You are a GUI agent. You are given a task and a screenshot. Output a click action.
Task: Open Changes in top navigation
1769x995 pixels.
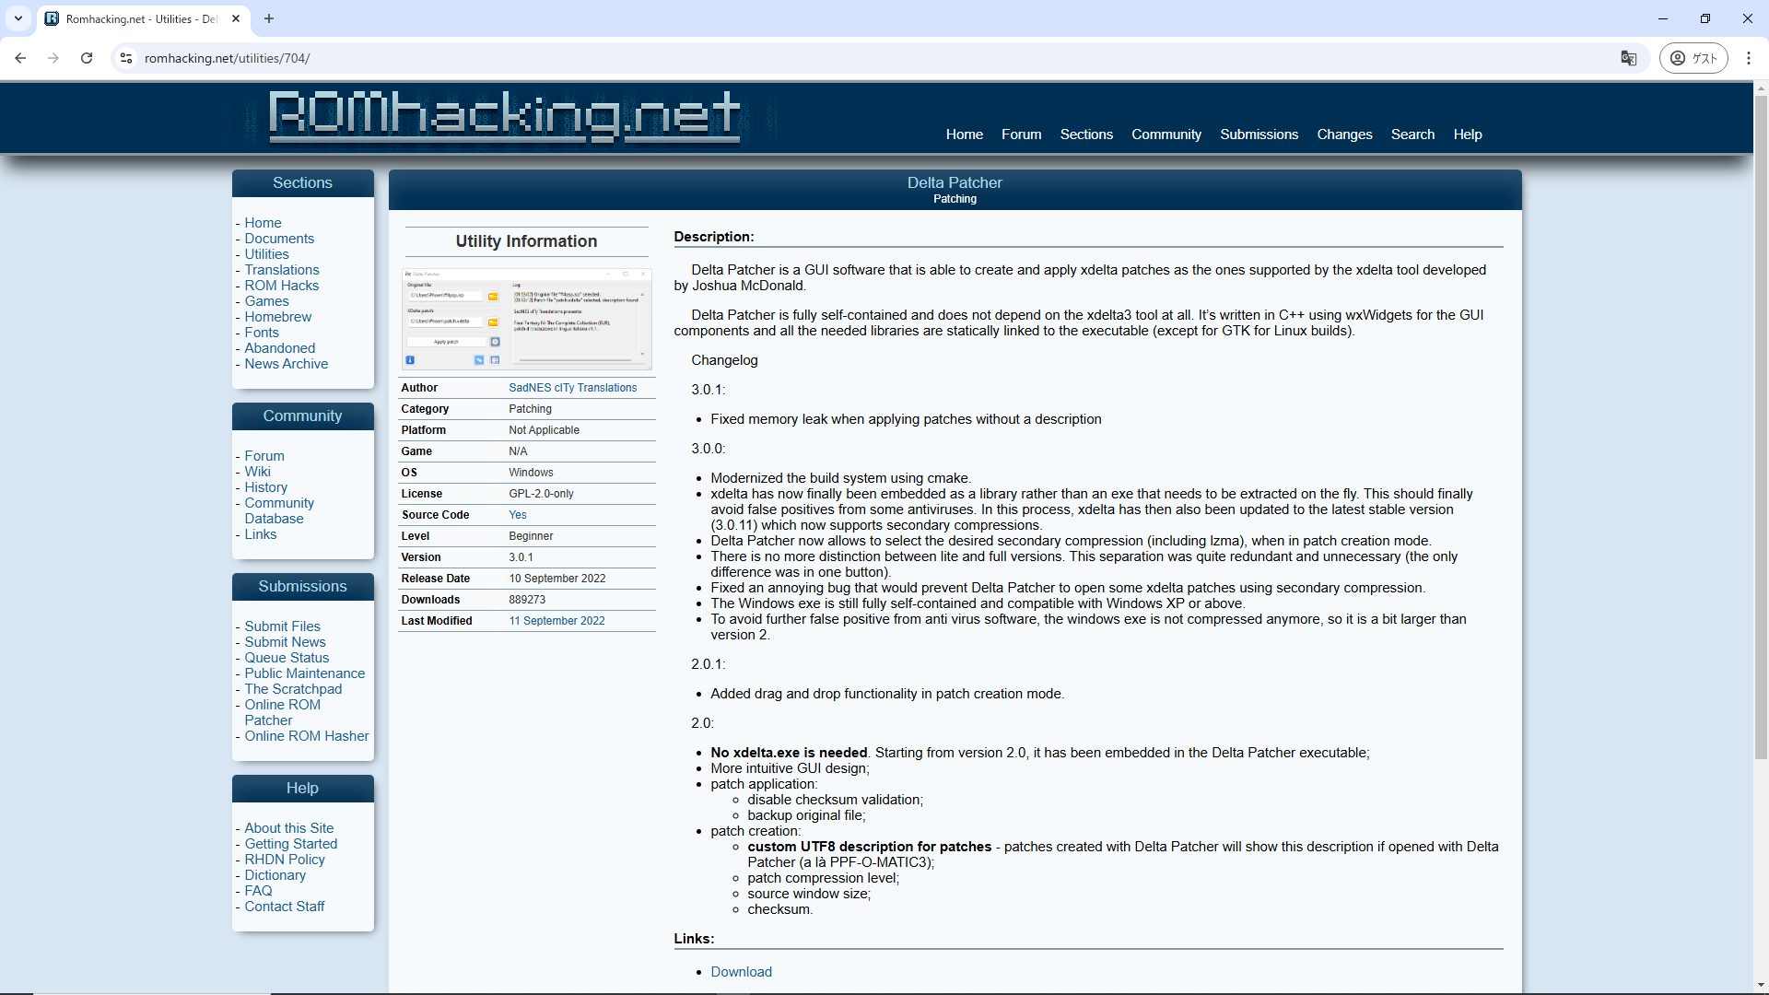1344,135
